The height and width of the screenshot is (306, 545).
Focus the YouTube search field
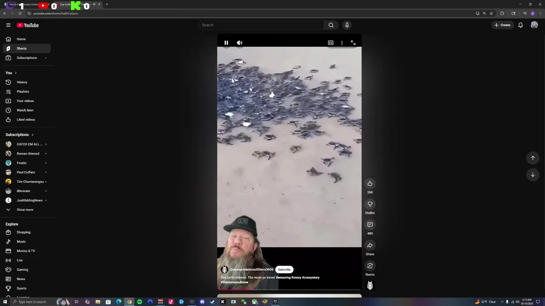tap(261, 25)
